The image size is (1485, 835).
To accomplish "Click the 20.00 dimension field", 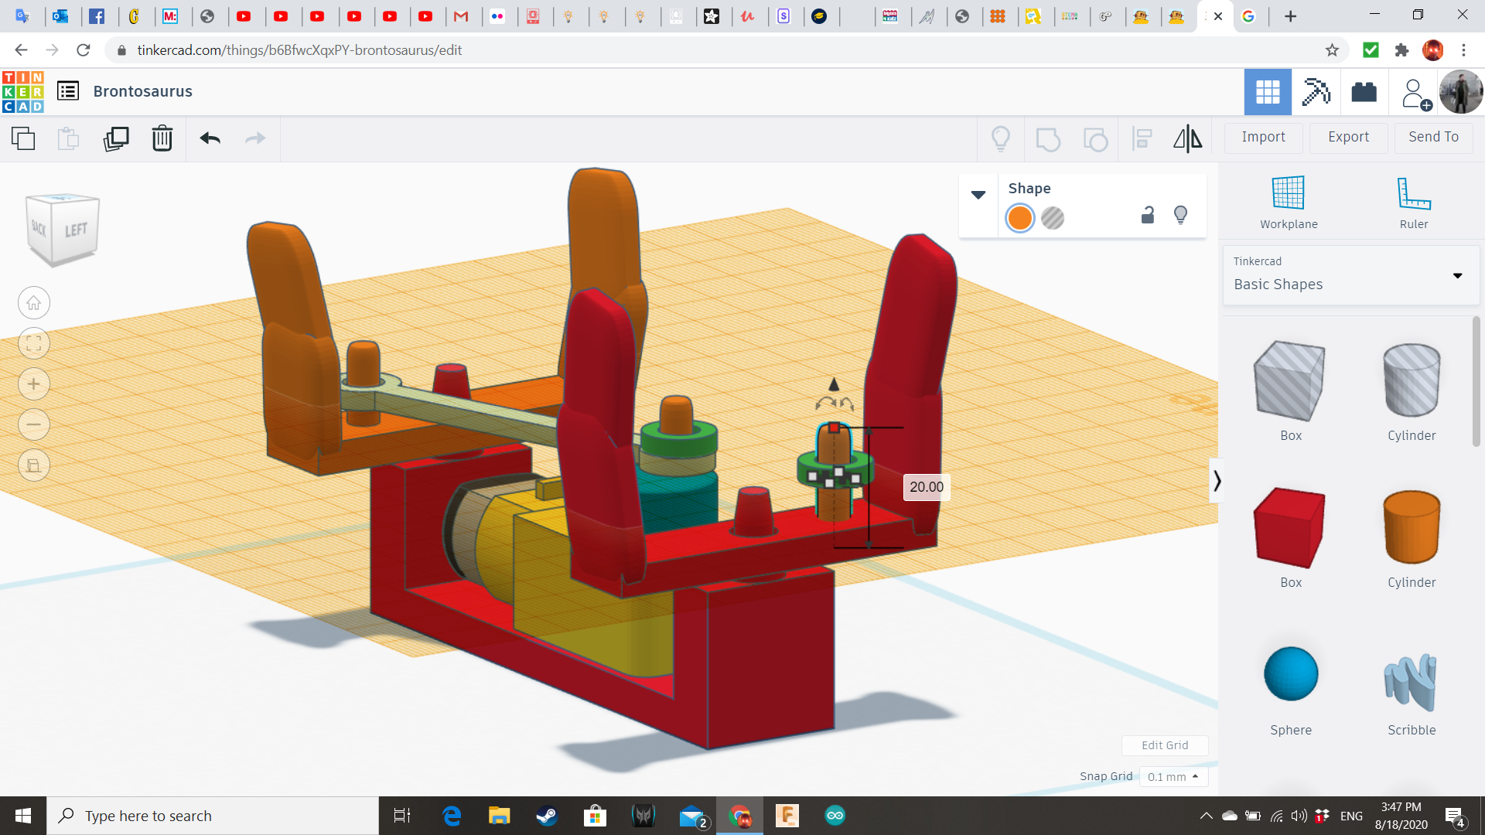I will pos(926,487).
